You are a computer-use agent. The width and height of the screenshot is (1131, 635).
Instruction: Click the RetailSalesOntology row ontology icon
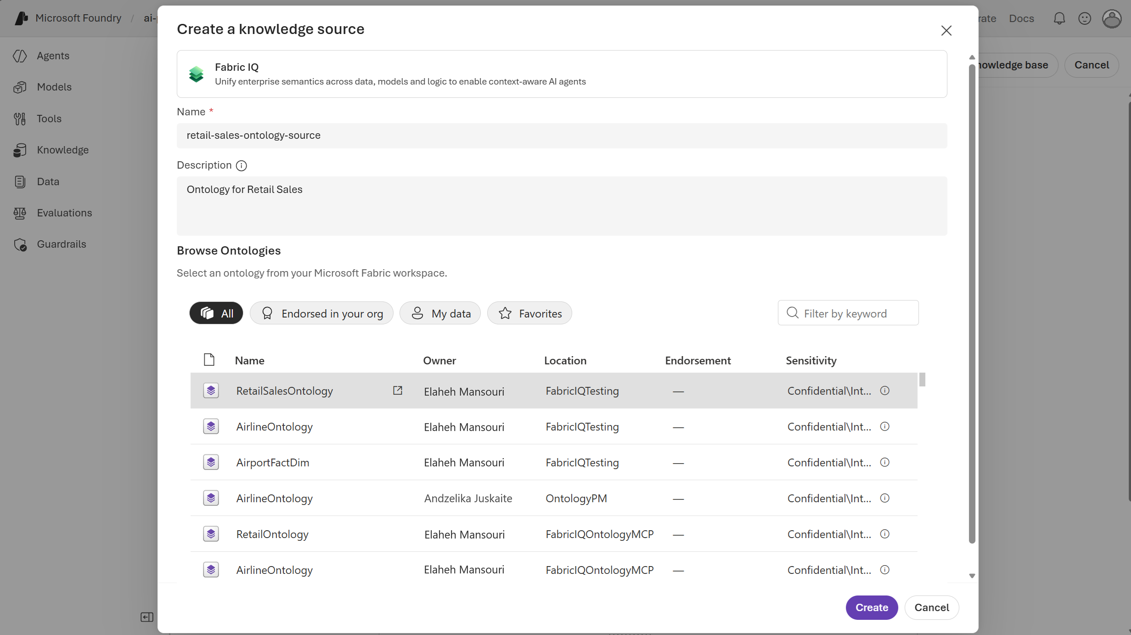click(211, 391)
